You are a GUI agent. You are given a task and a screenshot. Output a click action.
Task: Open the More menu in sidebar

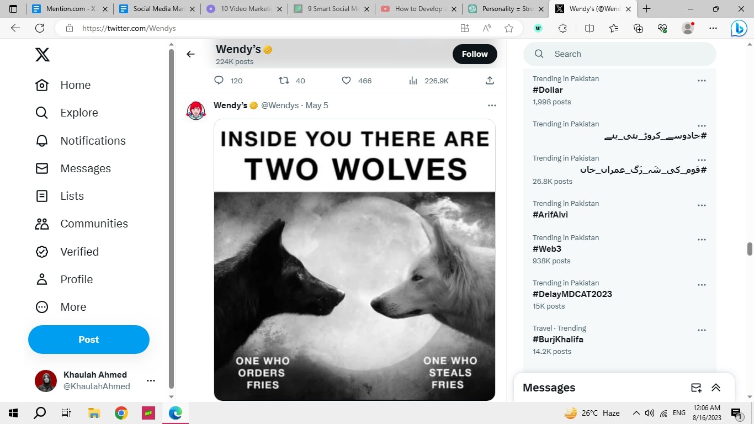[x=60, y=307]
